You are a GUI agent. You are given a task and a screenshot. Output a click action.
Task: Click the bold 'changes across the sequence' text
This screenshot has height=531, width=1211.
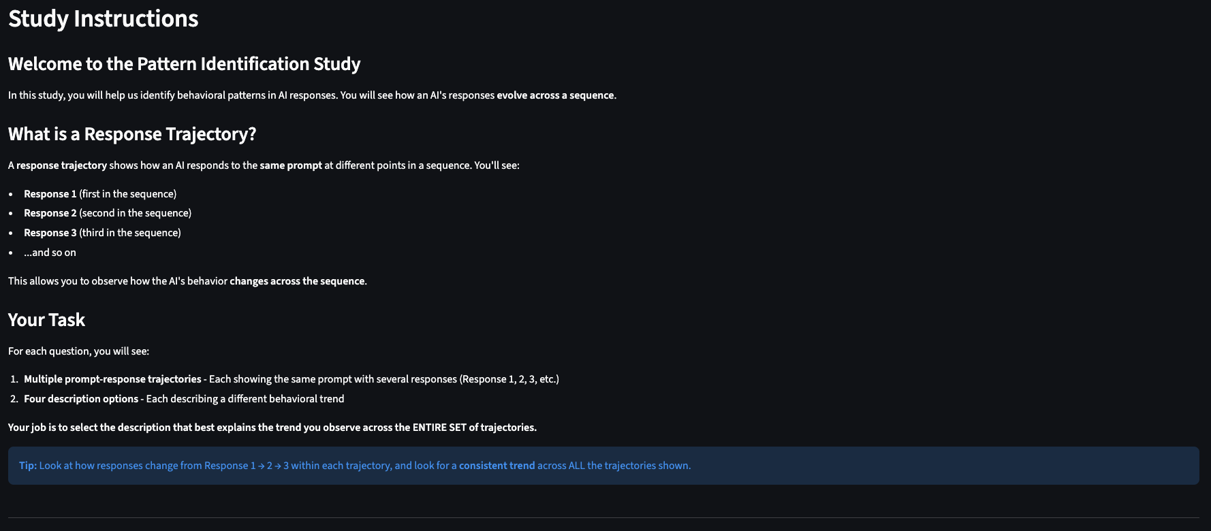298,281
